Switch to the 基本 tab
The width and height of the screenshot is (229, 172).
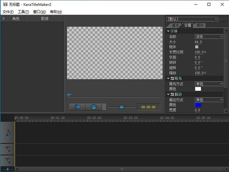tap(174, 25)
